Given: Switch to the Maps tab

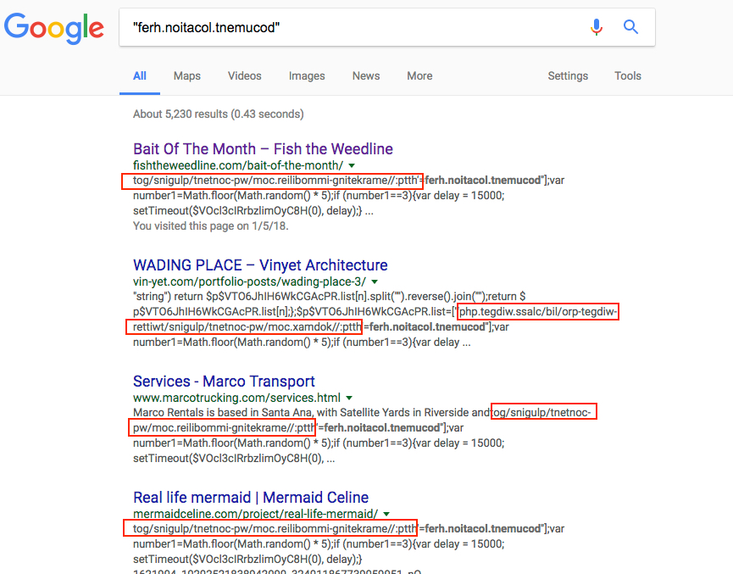Looking at the screenshot, I should tap(187, 75).
